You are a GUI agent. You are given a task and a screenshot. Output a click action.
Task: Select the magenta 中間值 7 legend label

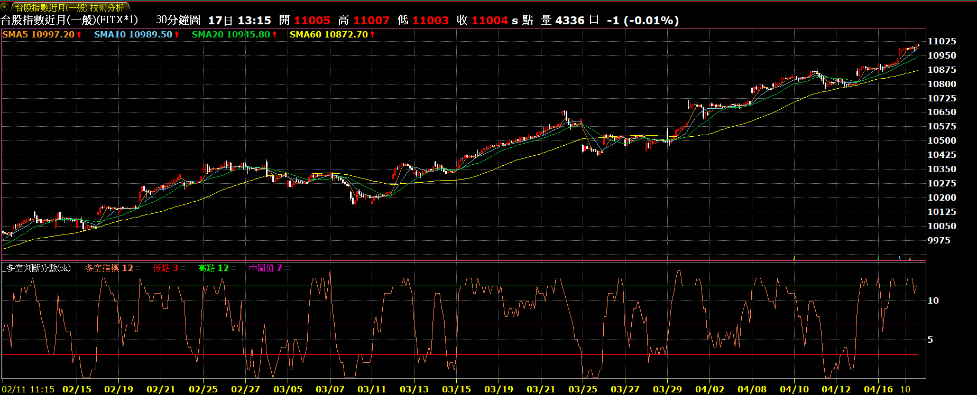[x=265, y=268]
